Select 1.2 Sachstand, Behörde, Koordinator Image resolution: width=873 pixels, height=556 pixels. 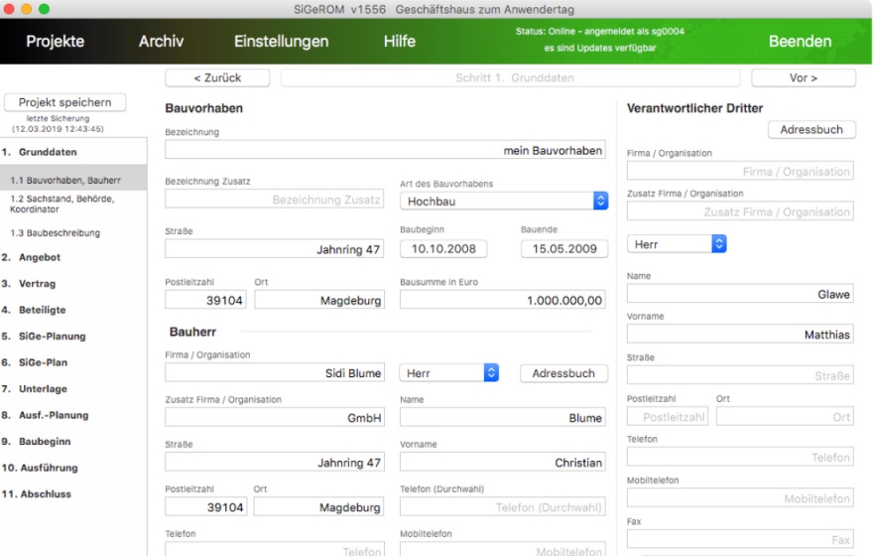pyautogui.click(x=62, y=204)
